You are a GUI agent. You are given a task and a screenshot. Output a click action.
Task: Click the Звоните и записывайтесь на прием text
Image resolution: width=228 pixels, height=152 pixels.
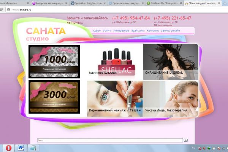(x=87, y=20)
